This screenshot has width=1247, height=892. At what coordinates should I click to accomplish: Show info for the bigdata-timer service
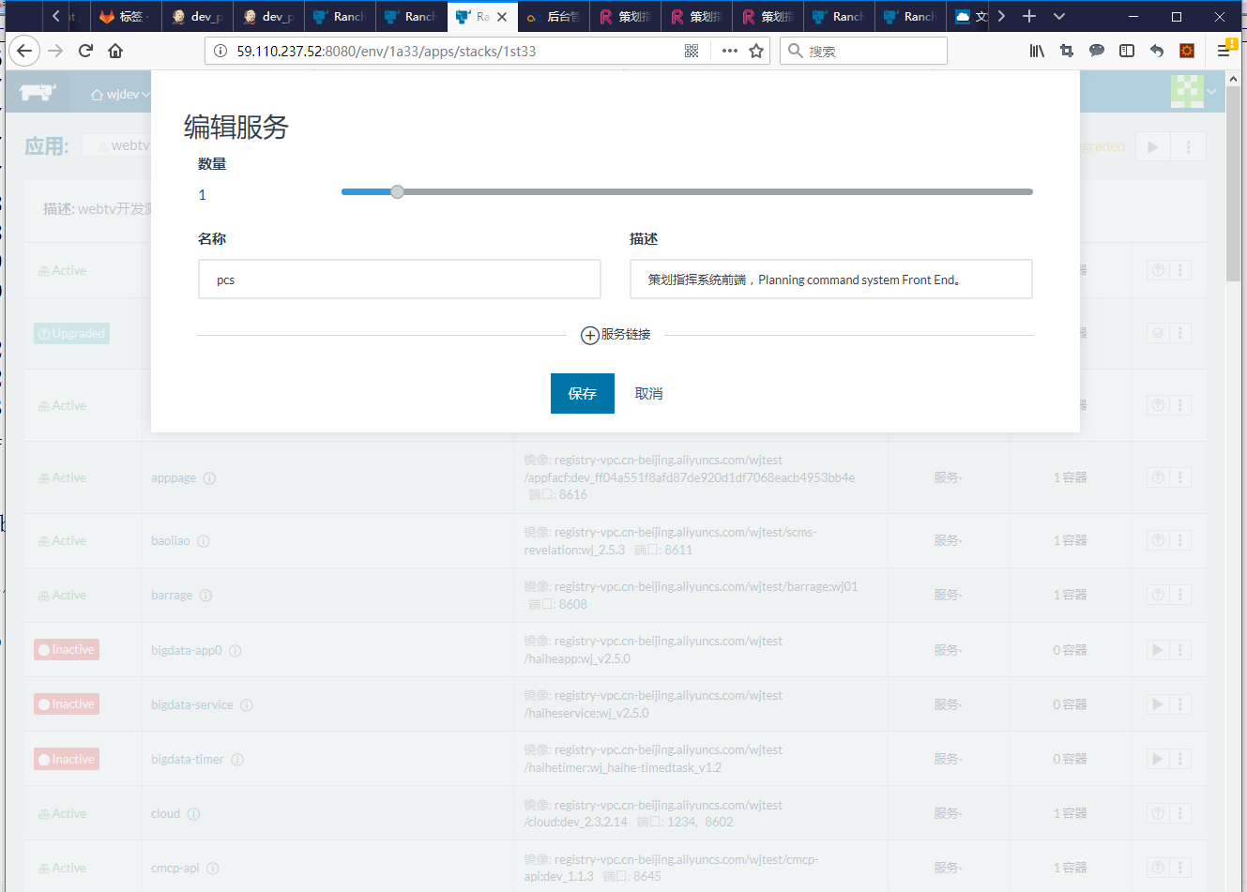pyautogui.click(x=237, y=760)
